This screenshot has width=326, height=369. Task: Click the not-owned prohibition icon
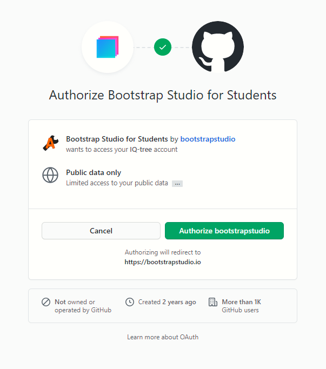(x=46, y=302)
